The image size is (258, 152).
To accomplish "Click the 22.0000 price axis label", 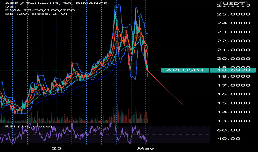I will click(x=234, y=41).
